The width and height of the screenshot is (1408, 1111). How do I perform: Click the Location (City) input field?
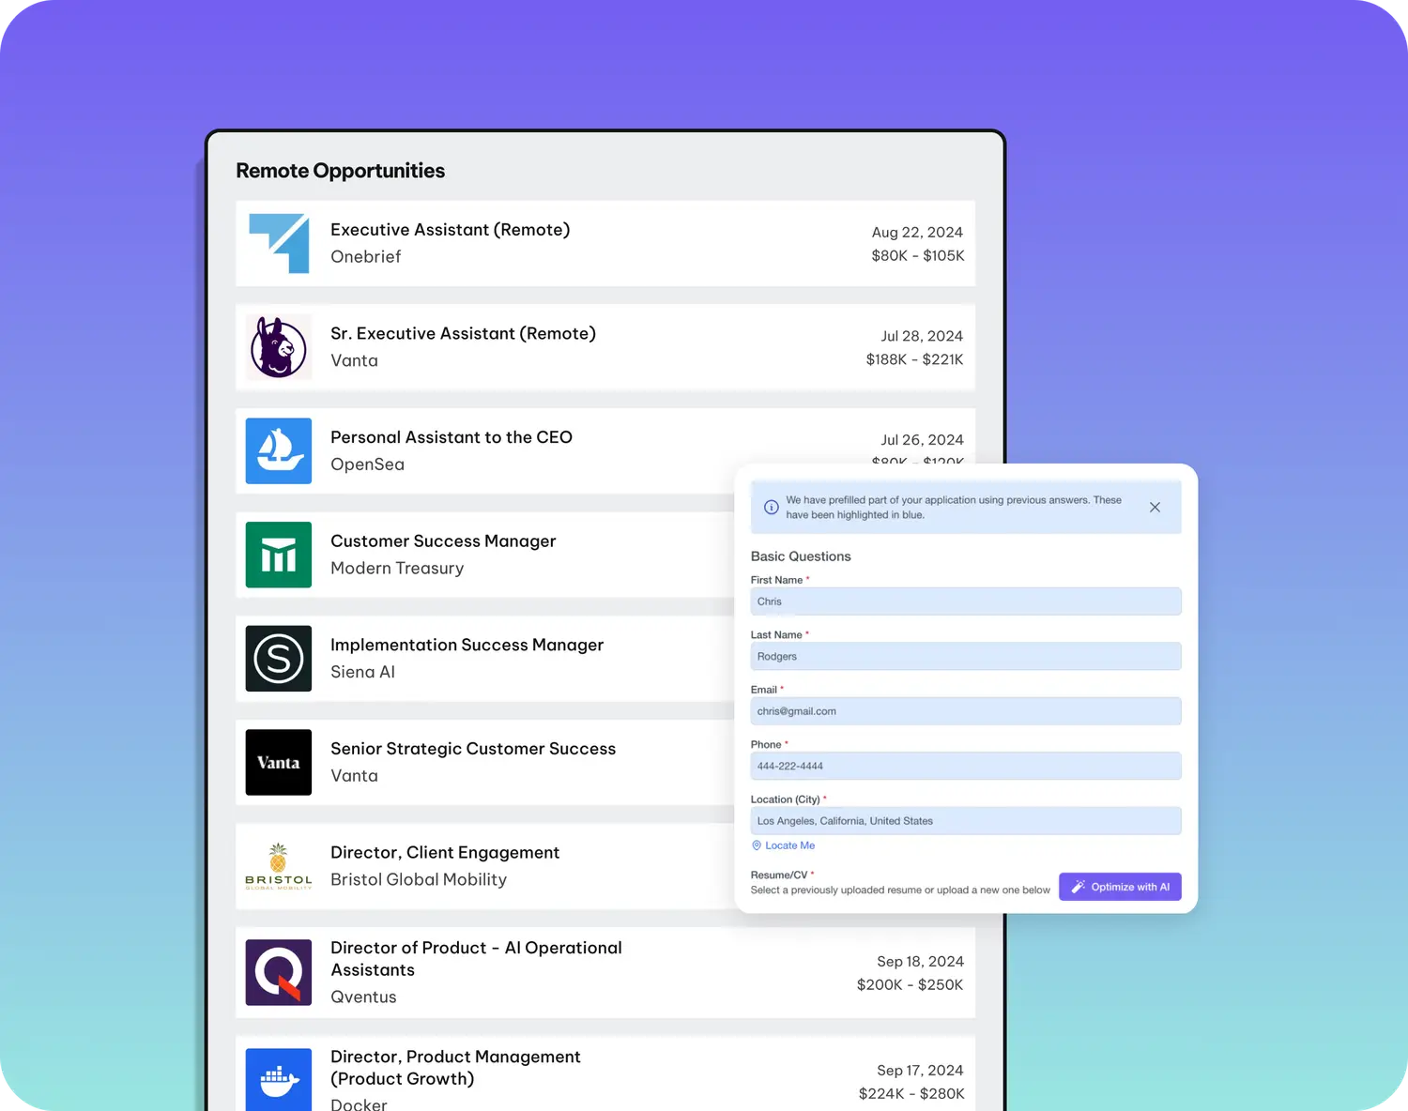pos(965,821)
